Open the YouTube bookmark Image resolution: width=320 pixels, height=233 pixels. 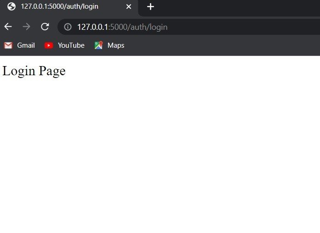pyautogui.click(x=64, y=45)
